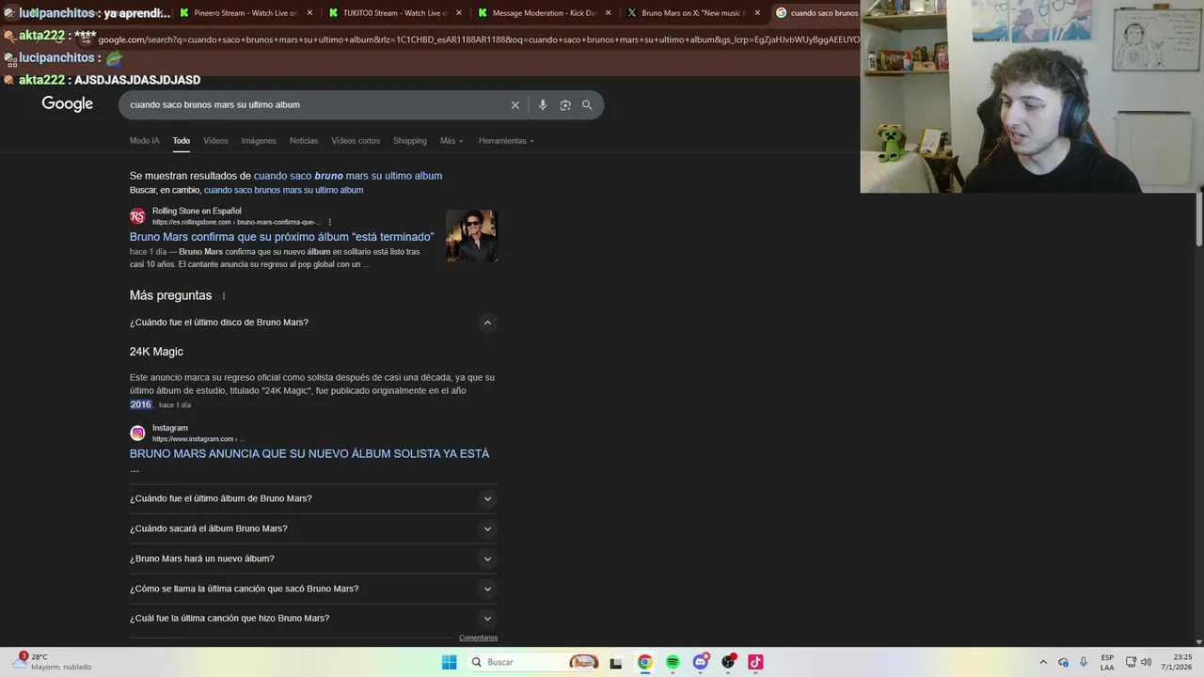
Task: Clear the search query with the X
Action: (515, 105)
